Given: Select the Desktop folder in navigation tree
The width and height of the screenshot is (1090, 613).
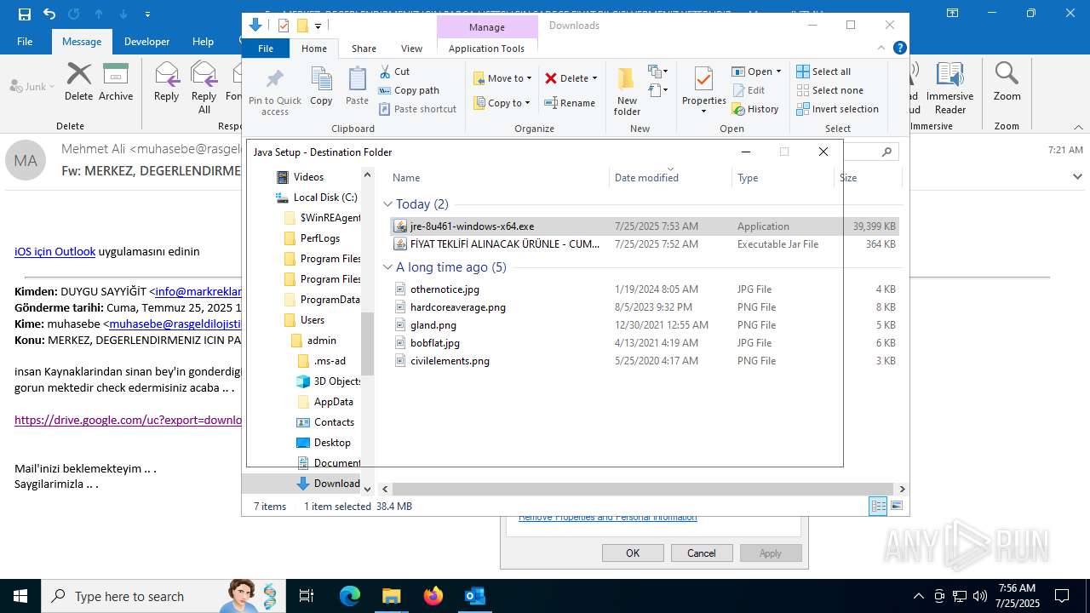Looking at the screenshot, I should point(324,443).
